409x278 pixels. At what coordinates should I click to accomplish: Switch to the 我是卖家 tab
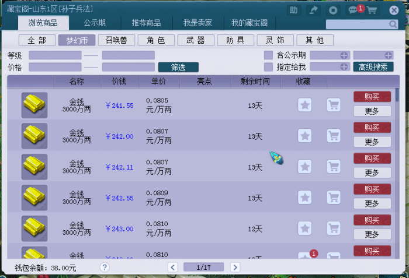(x=197, y=23)
